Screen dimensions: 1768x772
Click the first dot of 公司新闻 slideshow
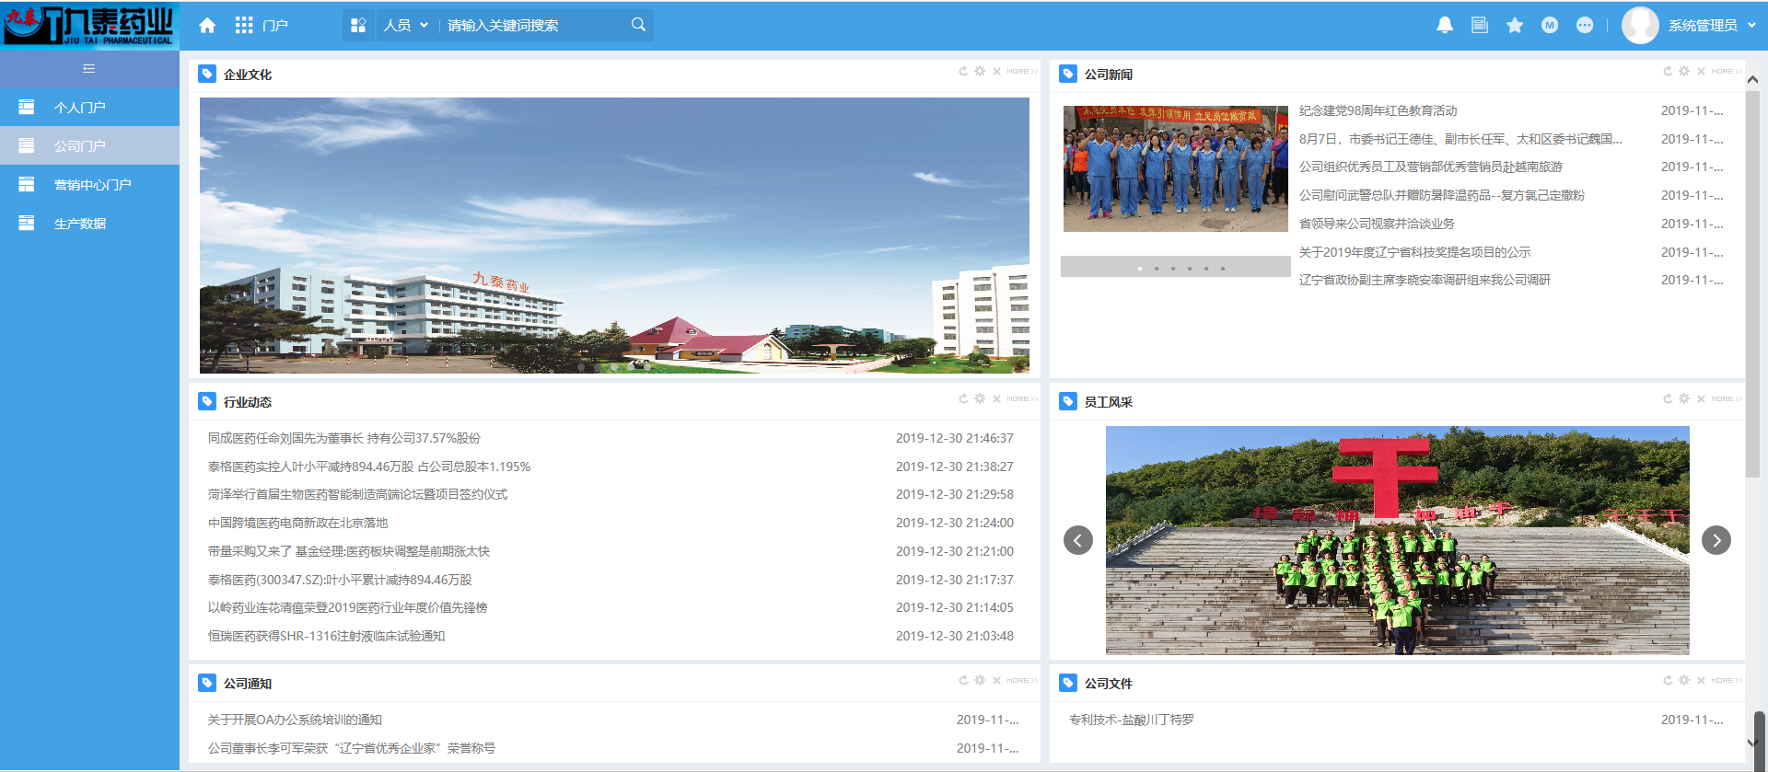click(1140, 269)
